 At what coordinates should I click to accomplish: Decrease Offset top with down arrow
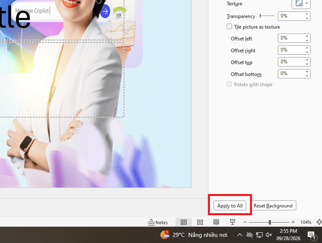[x=307, y=64]
